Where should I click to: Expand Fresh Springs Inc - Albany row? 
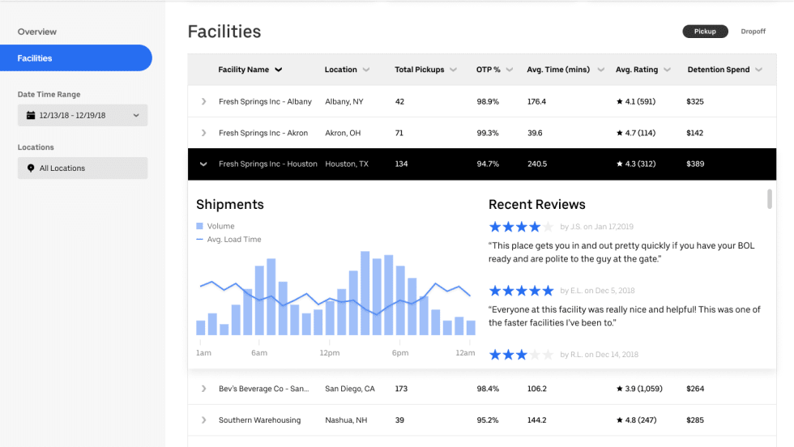203,102
